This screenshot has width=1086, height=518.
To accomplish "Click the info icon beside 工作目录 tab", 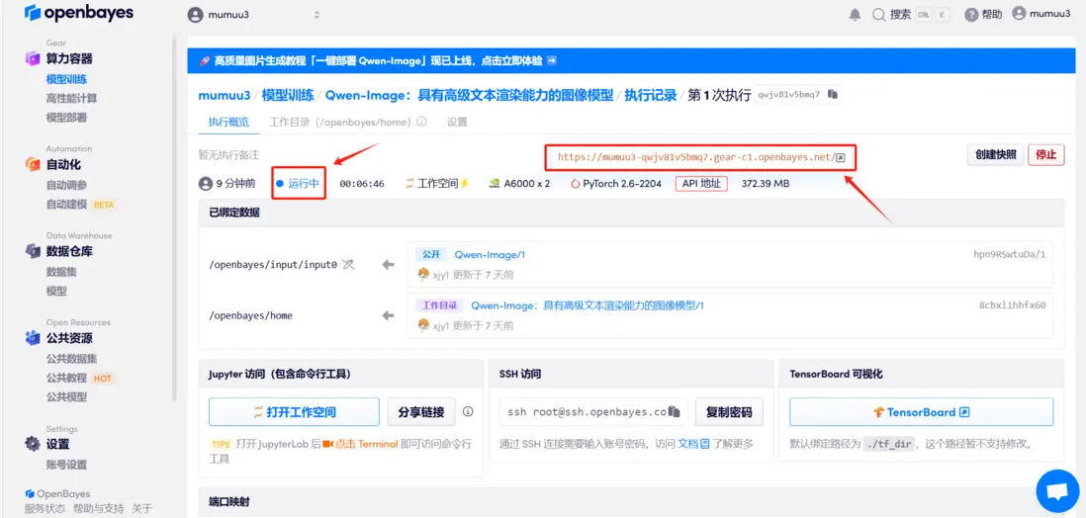I will [x=421, y=122].
